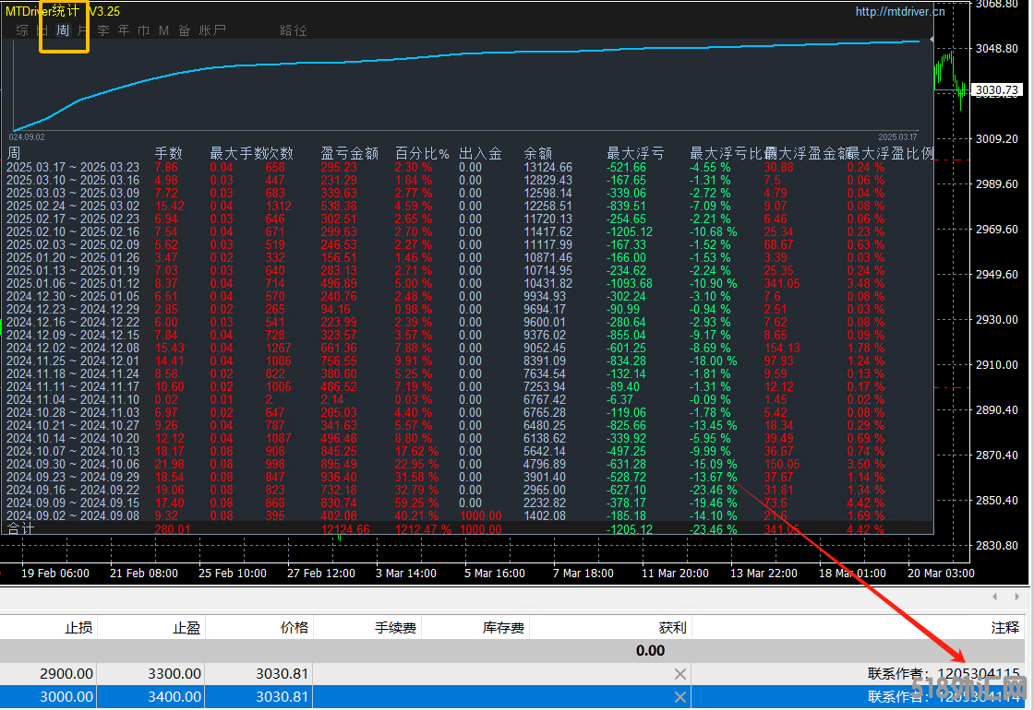
Task: Click the 盈亏金额 column heading
Action: (x=350, y=153)
